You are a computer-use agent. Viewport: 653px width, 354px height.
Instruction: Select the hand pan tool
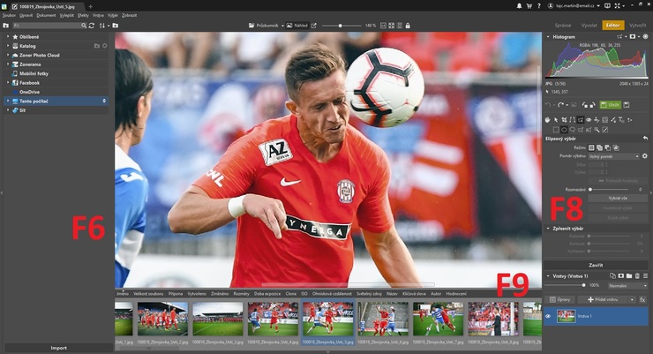548,119
